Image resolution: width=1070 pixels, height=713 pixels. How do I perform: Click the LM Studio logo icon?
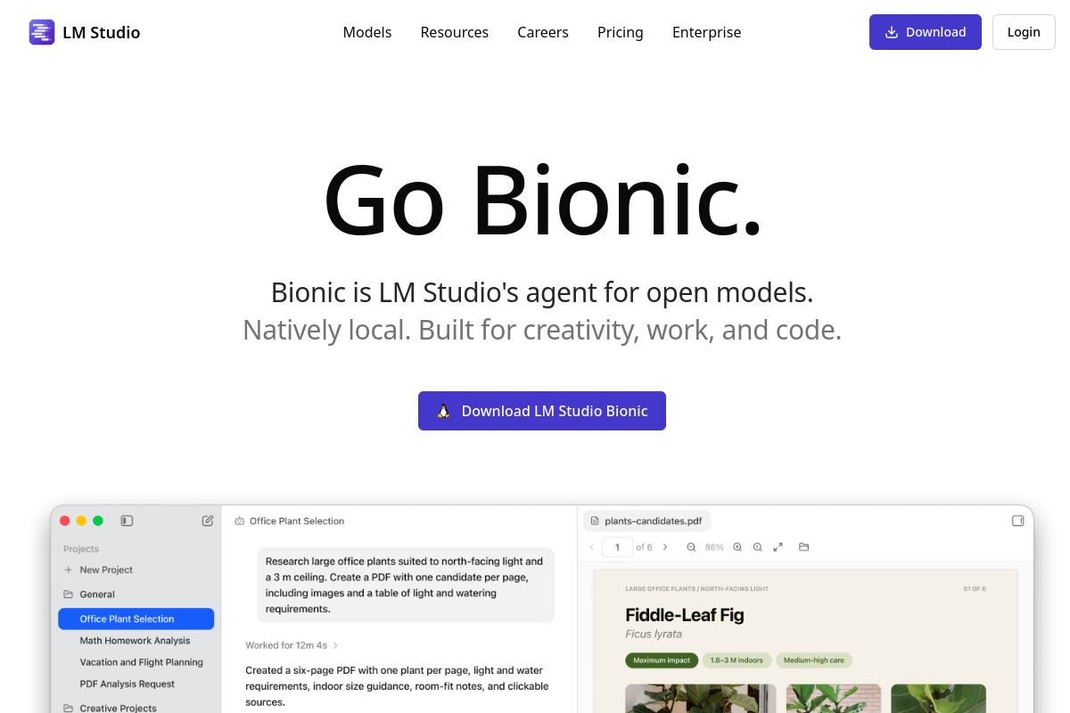point(42,32)
